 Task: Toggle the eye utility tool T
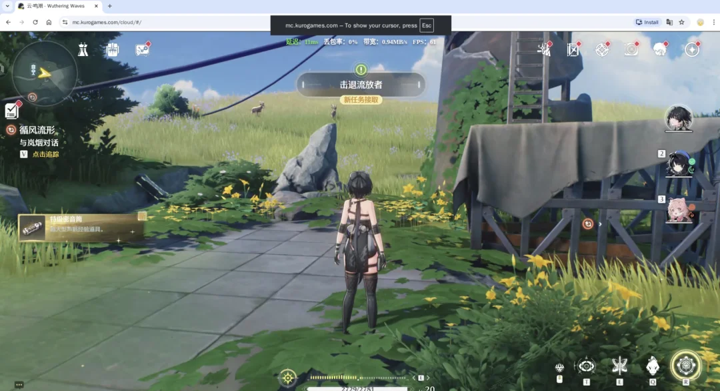(587, 366)
